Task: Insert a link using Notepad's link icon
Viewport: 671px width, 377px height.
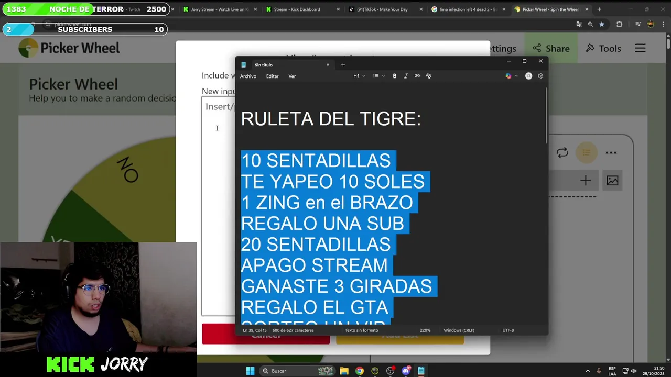Action: point(417,76)
